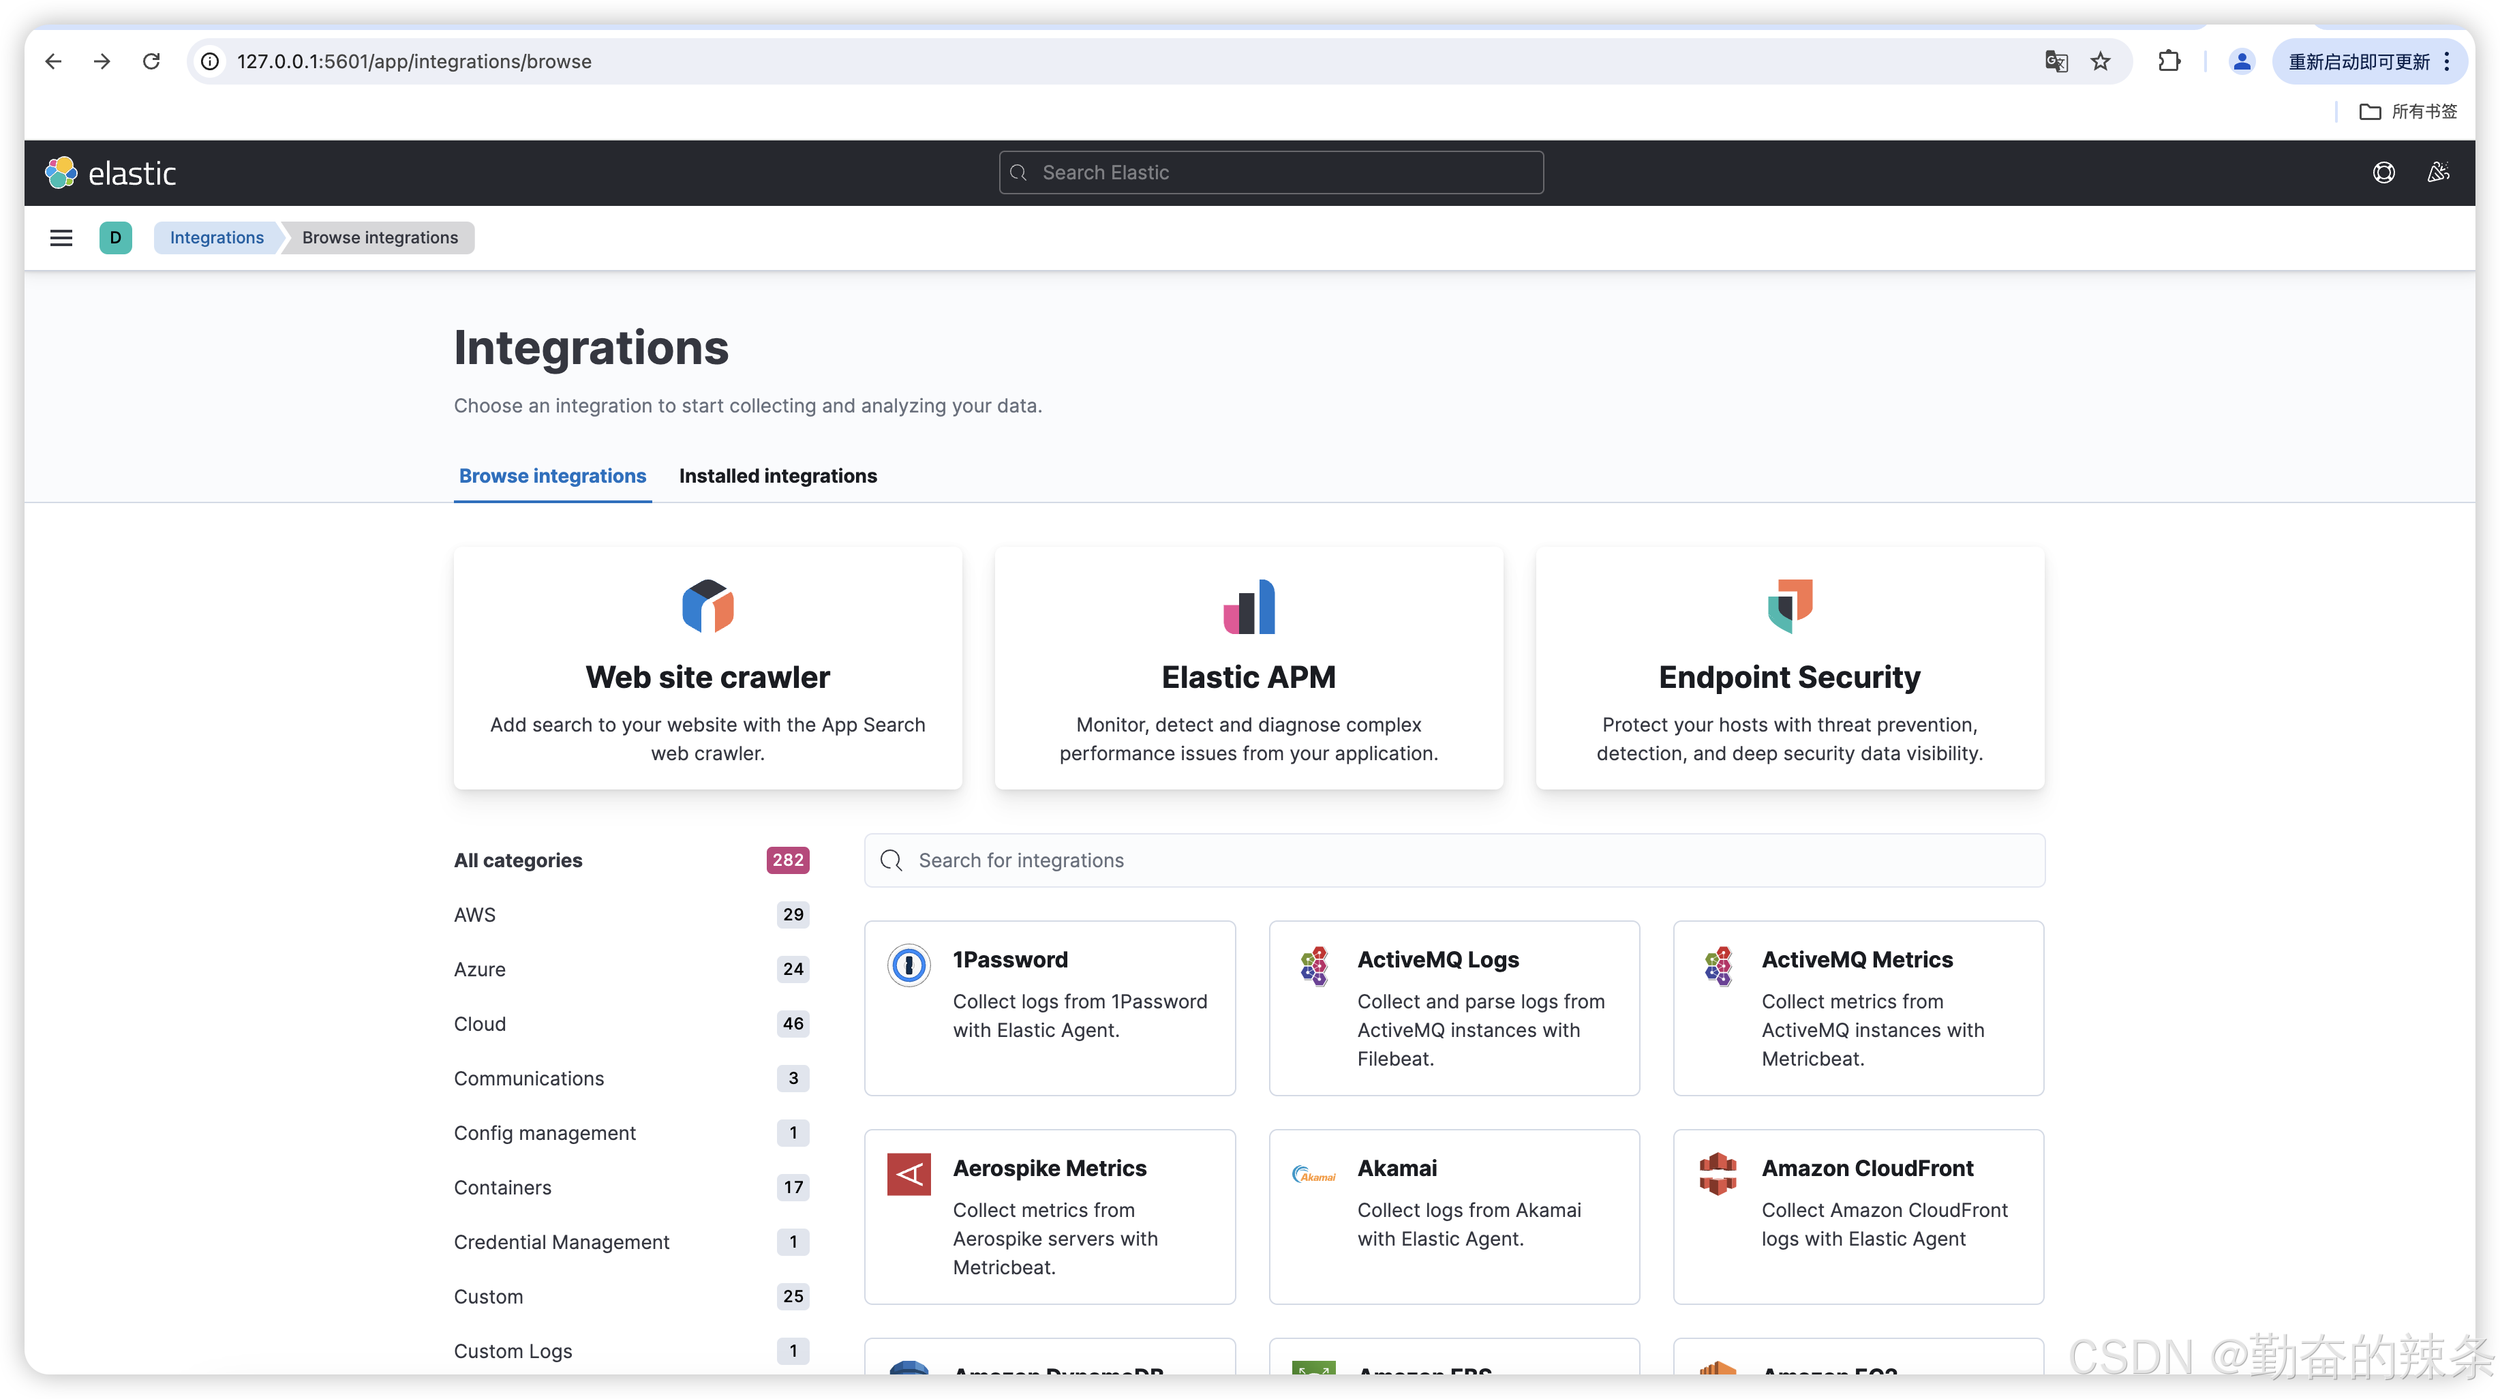Click the Akamai logo icon

pyautogui.click(x=1313, y=1174)
